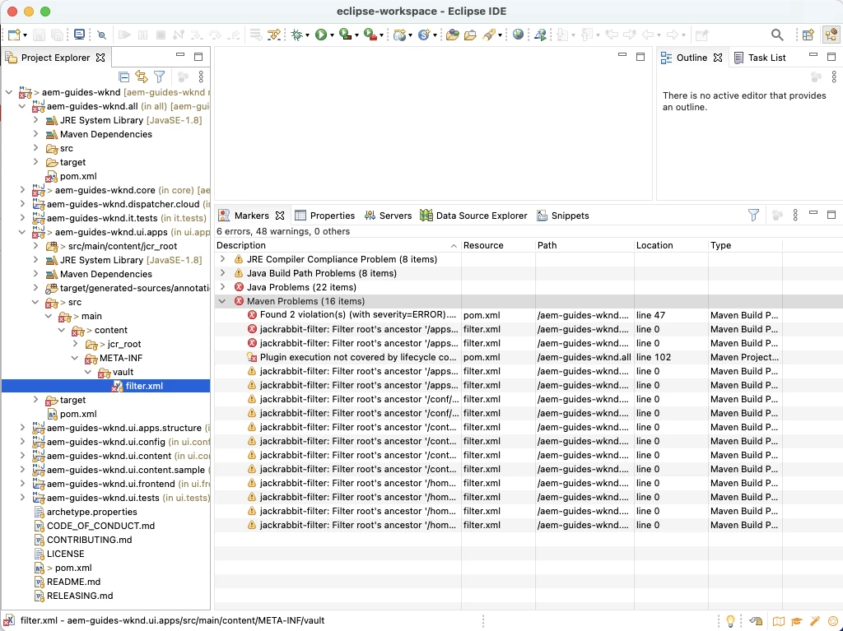This screenshot has width=843, height=631.
Task: Select the Outline tab
Action: pyautogui.click(x=691, y=58)
